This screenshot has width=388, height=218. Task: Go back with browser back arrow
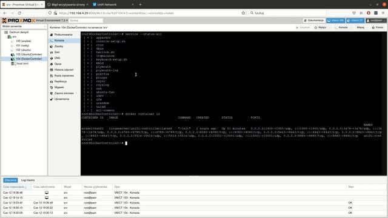coord(5,13)
